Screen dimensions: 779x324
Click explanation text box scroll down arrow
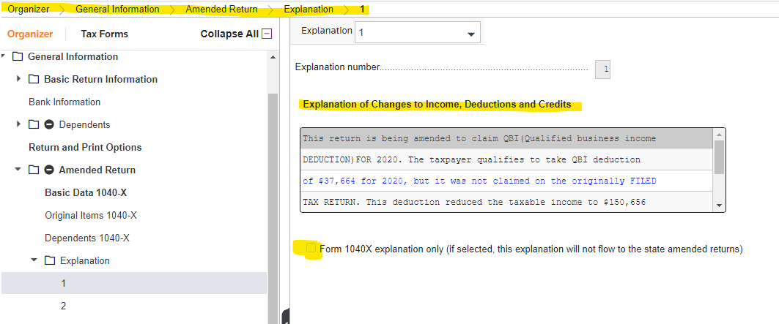coord(719,206)
